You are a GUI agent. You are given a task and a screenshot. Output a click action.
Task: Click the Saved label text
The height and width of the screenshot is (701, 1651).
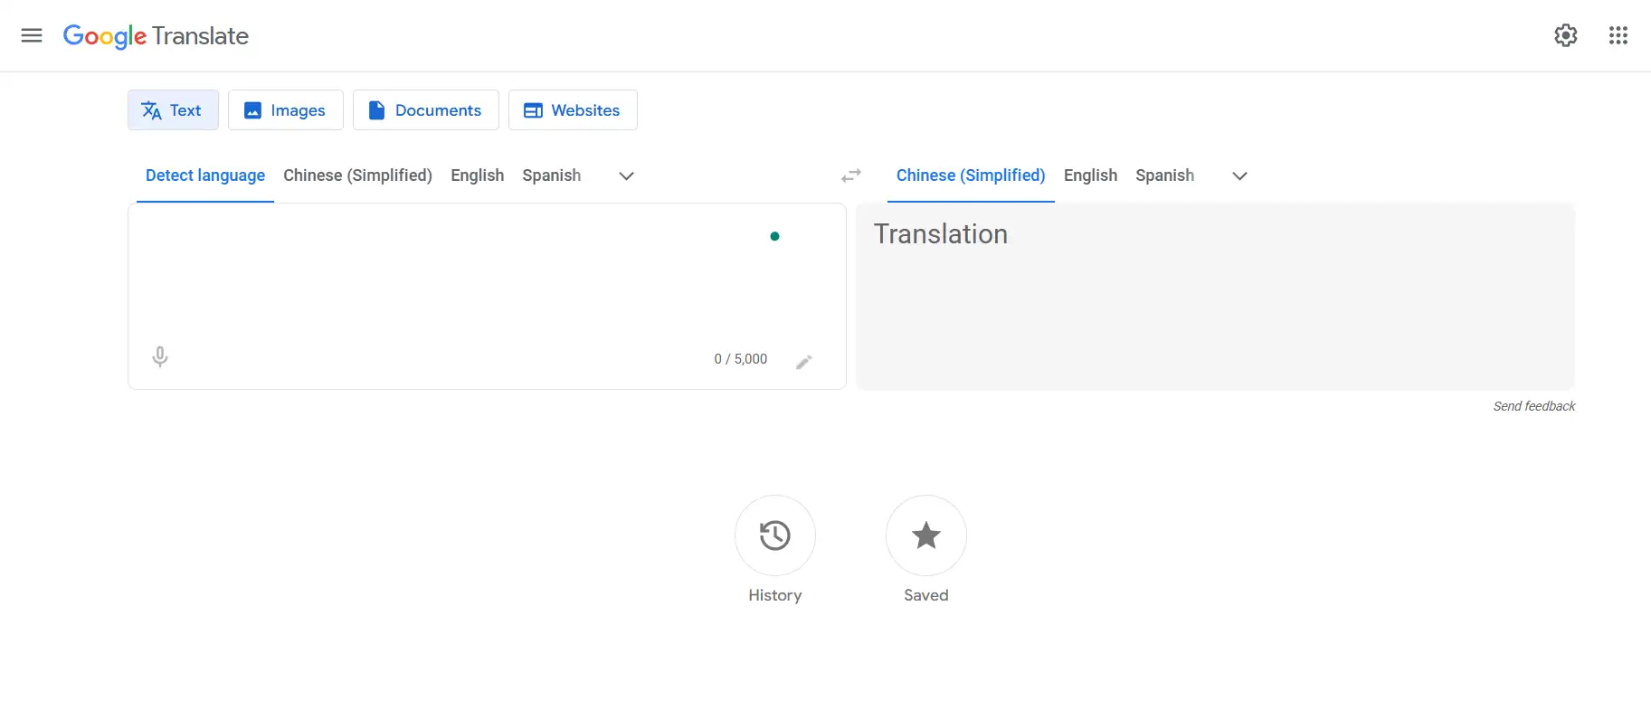(926, 595)
